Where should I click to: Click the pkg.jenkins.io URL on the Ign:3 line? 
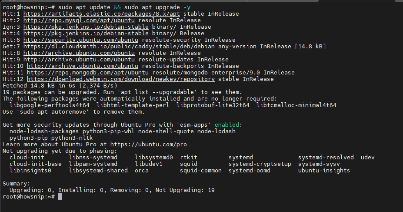pos(86,27)
